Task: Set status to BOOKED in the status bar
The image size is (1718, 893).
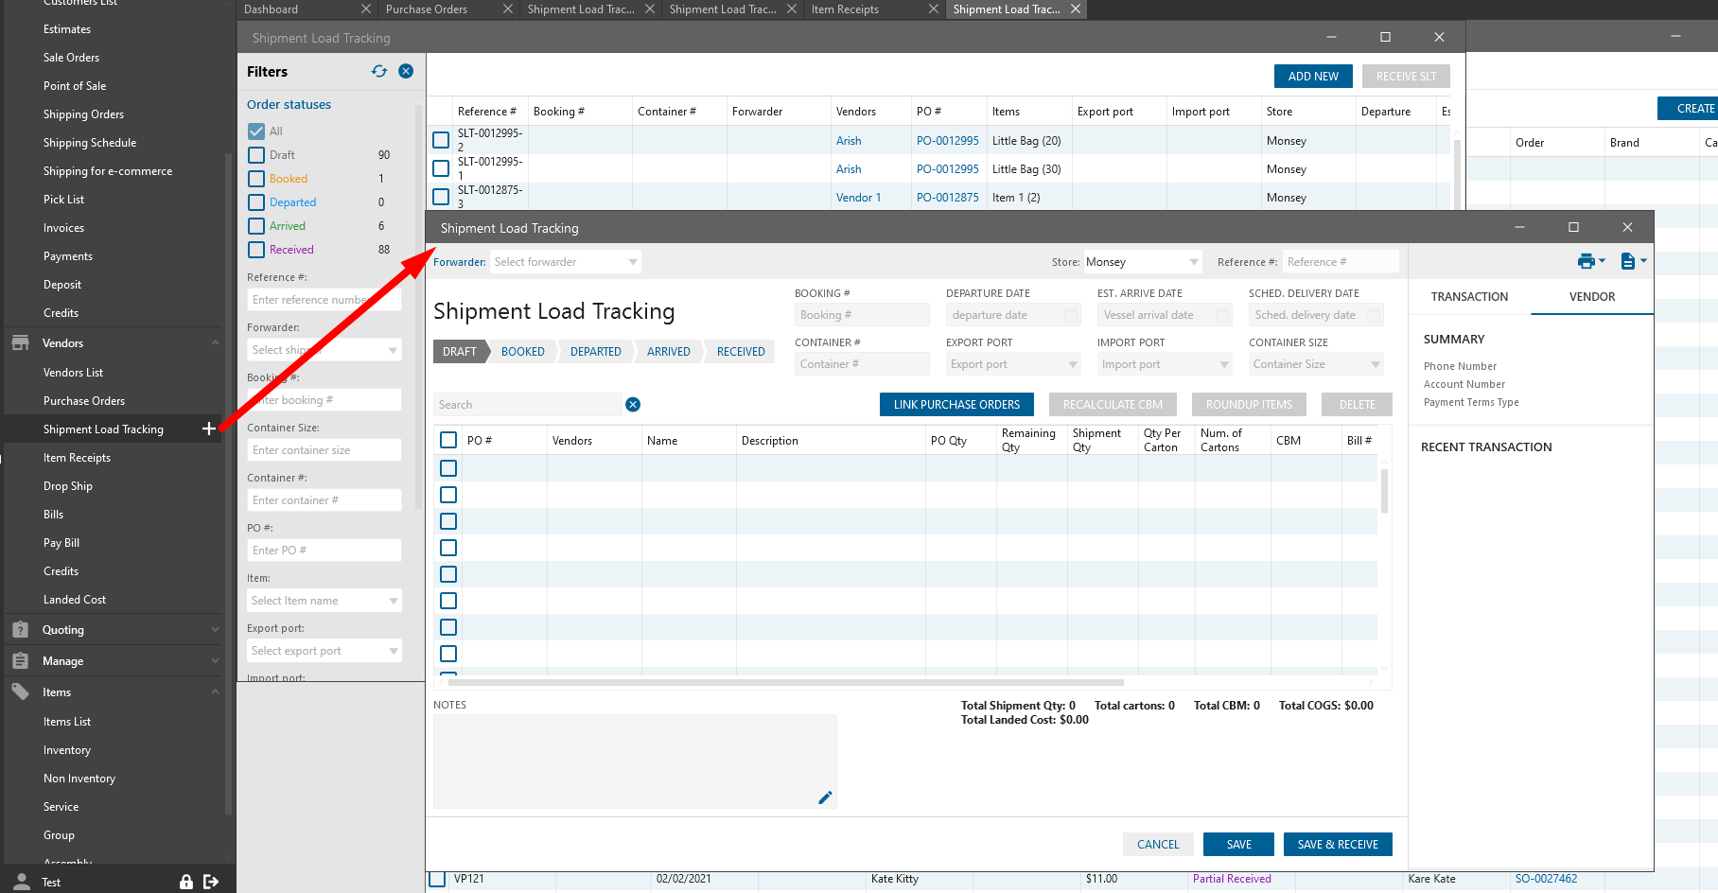Action: click(x=523, y=352)
